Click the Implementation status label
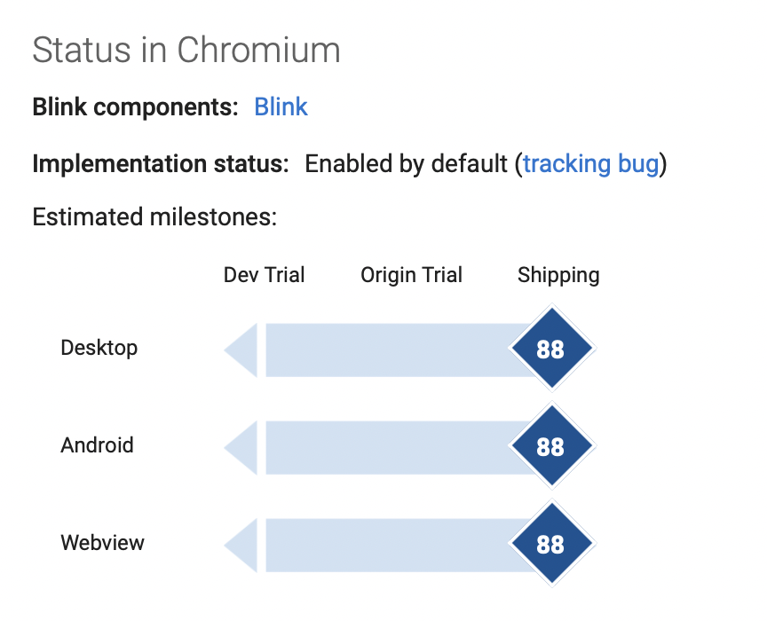The width and height of the screenshot is (767, 621). click(161, 164)
